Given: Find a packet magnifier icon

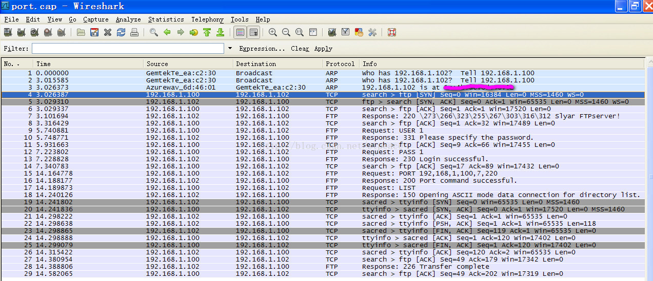Looking at the screenshot, I should click(154, 32).
